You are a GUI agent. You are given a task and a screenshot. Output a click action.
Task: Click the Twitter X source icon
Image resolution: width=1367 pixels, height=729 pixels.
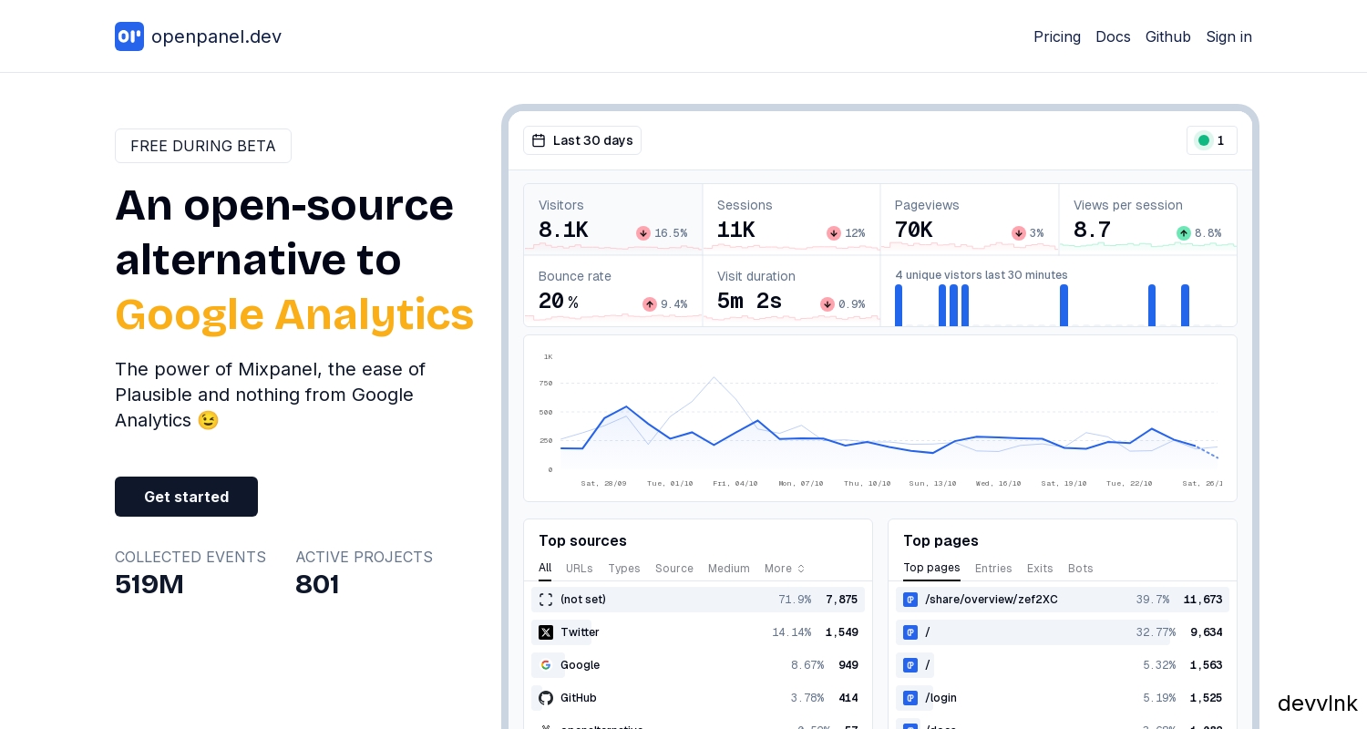[546, 632]
